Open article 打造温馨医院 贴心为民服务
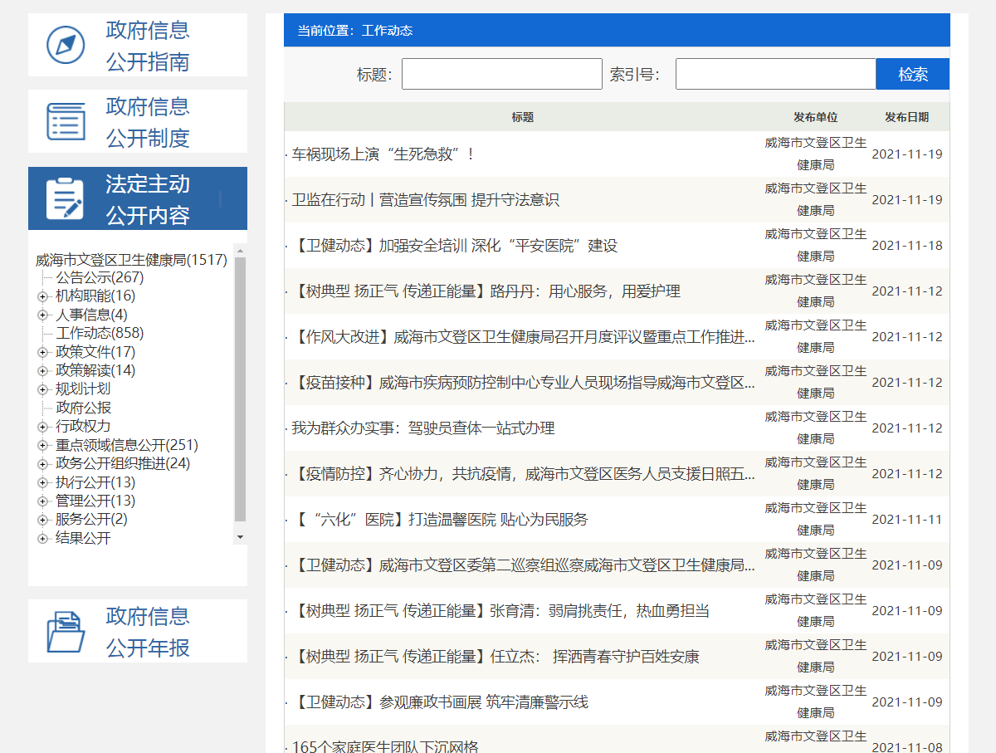 click(440, 520)
